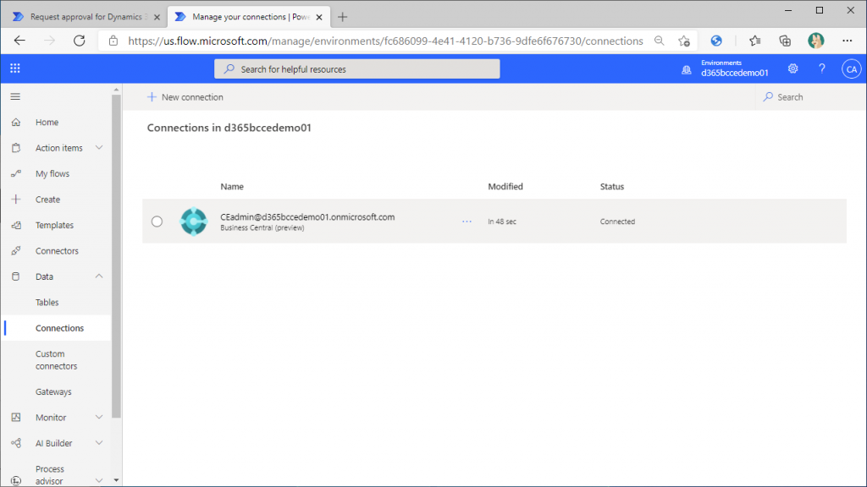867x487 pixels.
Task: Click the Connected status text
Action: 617,222
